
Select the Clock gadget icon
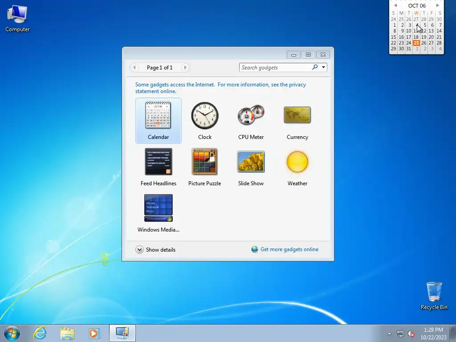205,115
